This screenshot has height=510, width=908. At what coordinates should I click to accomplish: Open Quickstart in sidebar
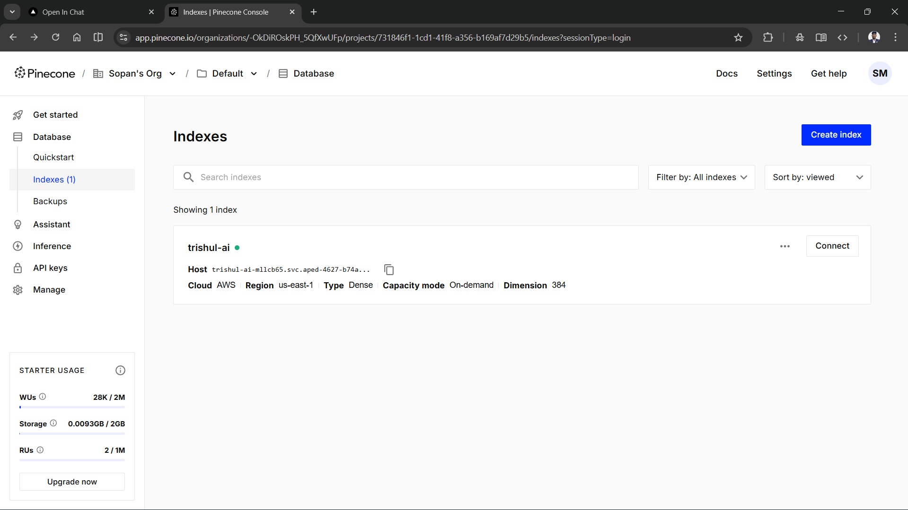(x=53, y=157)
